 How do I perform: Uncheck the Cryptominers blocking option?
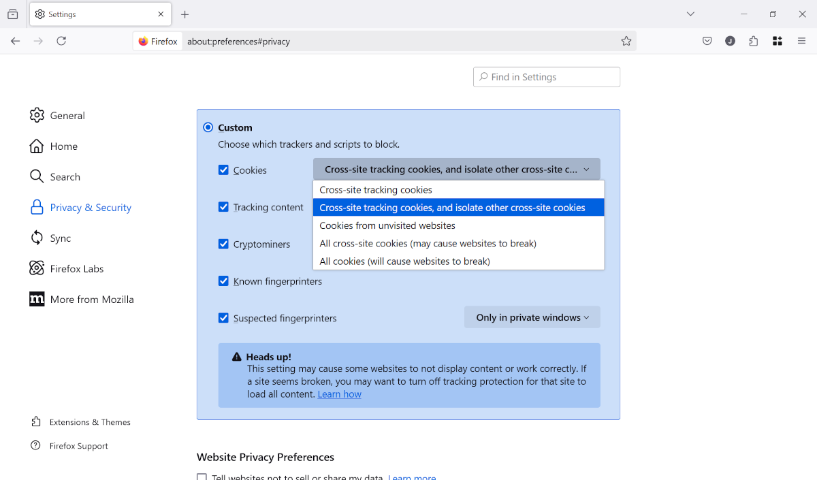point(223,244)
